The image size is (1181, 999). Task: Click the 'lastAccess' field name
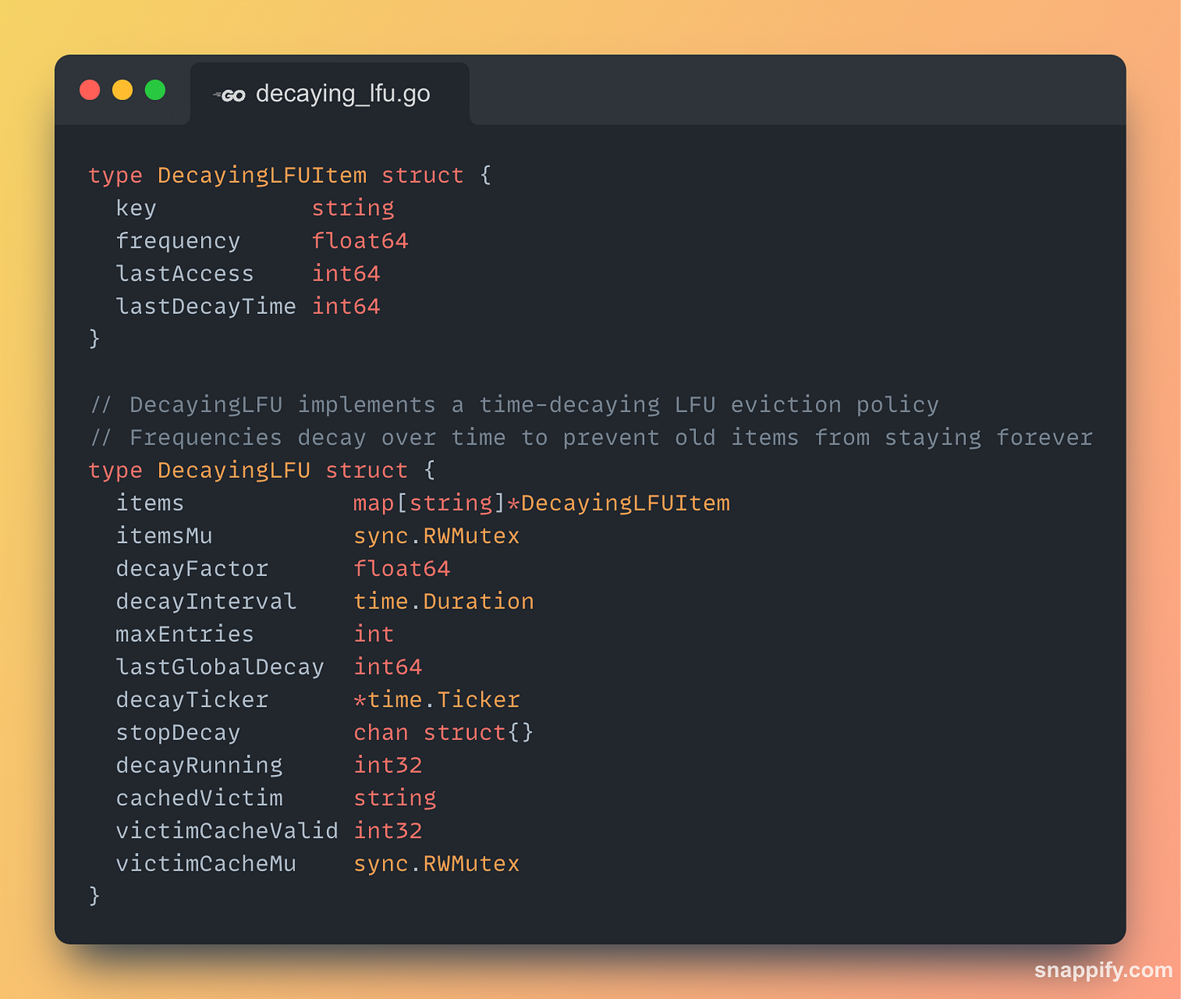(x=185, y=273)
